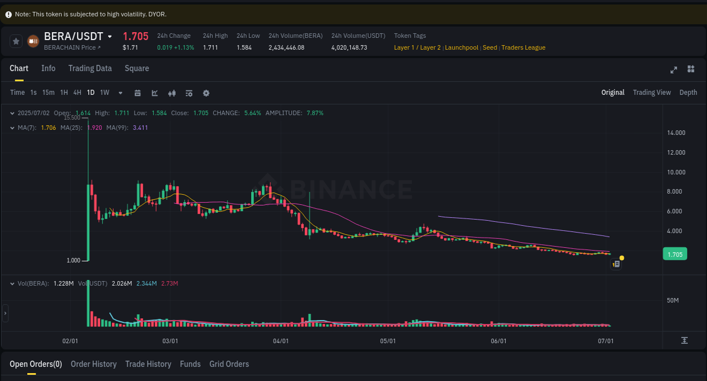Click the chart settings gear icon
This screenshot has width=707, height=381.
[x=206, y=93]
